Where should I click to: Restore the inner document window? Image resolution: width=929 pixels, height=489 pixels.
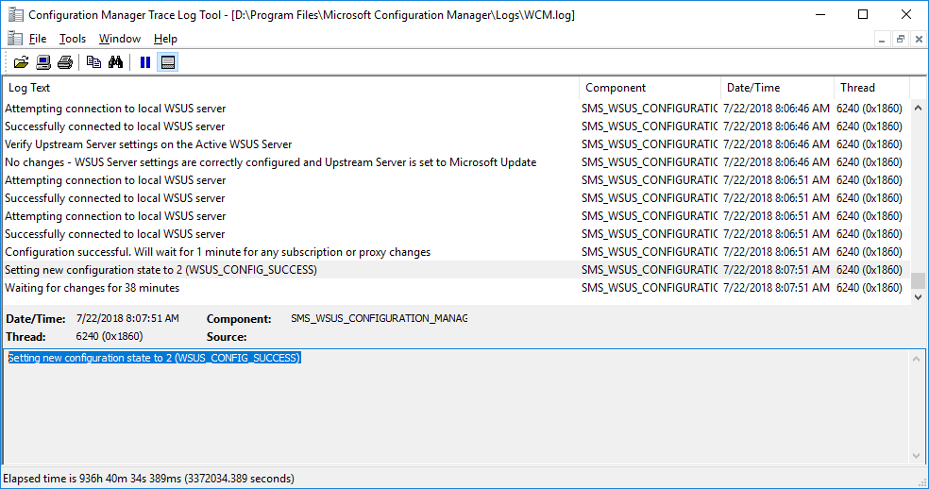coord(900,39)
